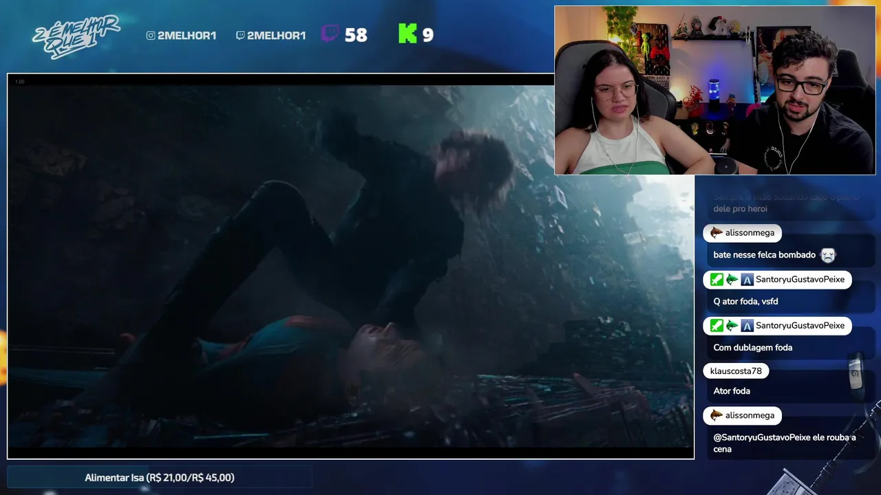Click the movie video in the main player

coord(350,266)
